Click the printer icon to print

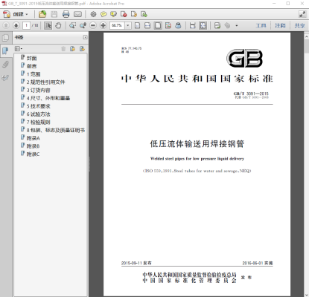click(x=66, y=14)
